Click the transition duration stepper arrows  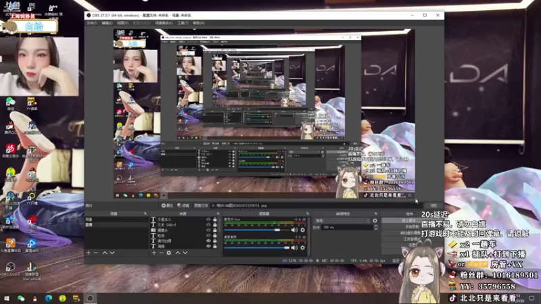pyautogui.click(x=376, y=228)
